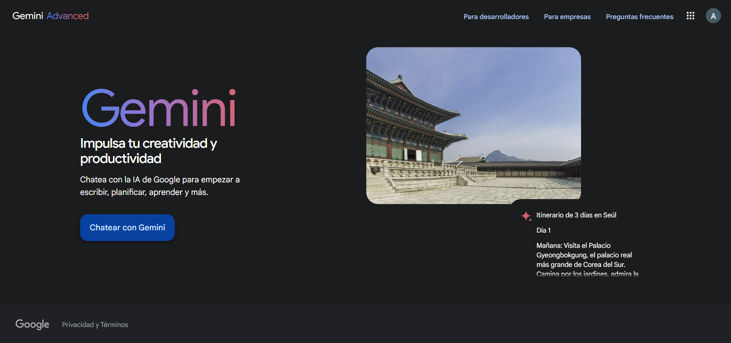Viewport: 731px width, 343px height.
Task: Click the Impulsa tu creatividad y productividad headline
Action: coord(148,151)
